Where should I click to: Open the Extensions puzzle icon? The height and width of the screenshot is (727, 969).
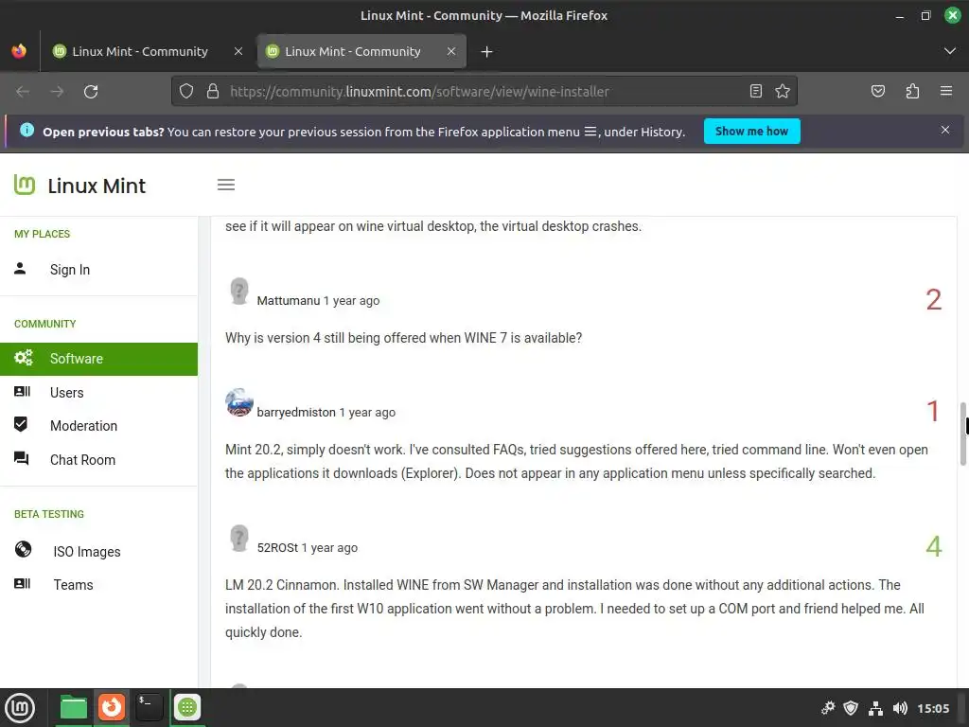[x=912, y=92]
